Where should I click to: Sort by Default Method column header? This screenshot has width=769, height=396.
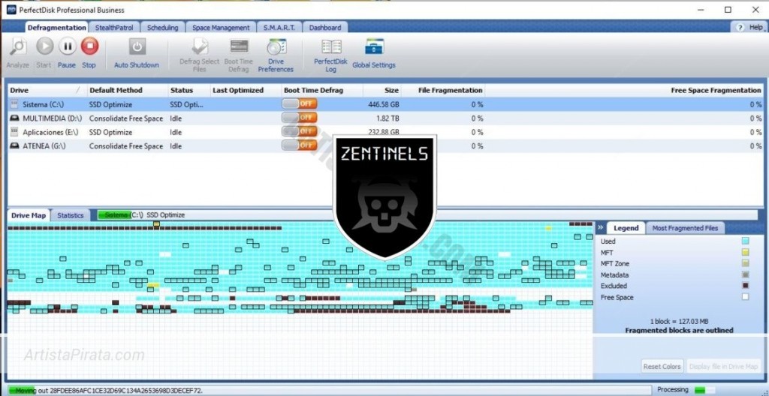coord(126,90)
